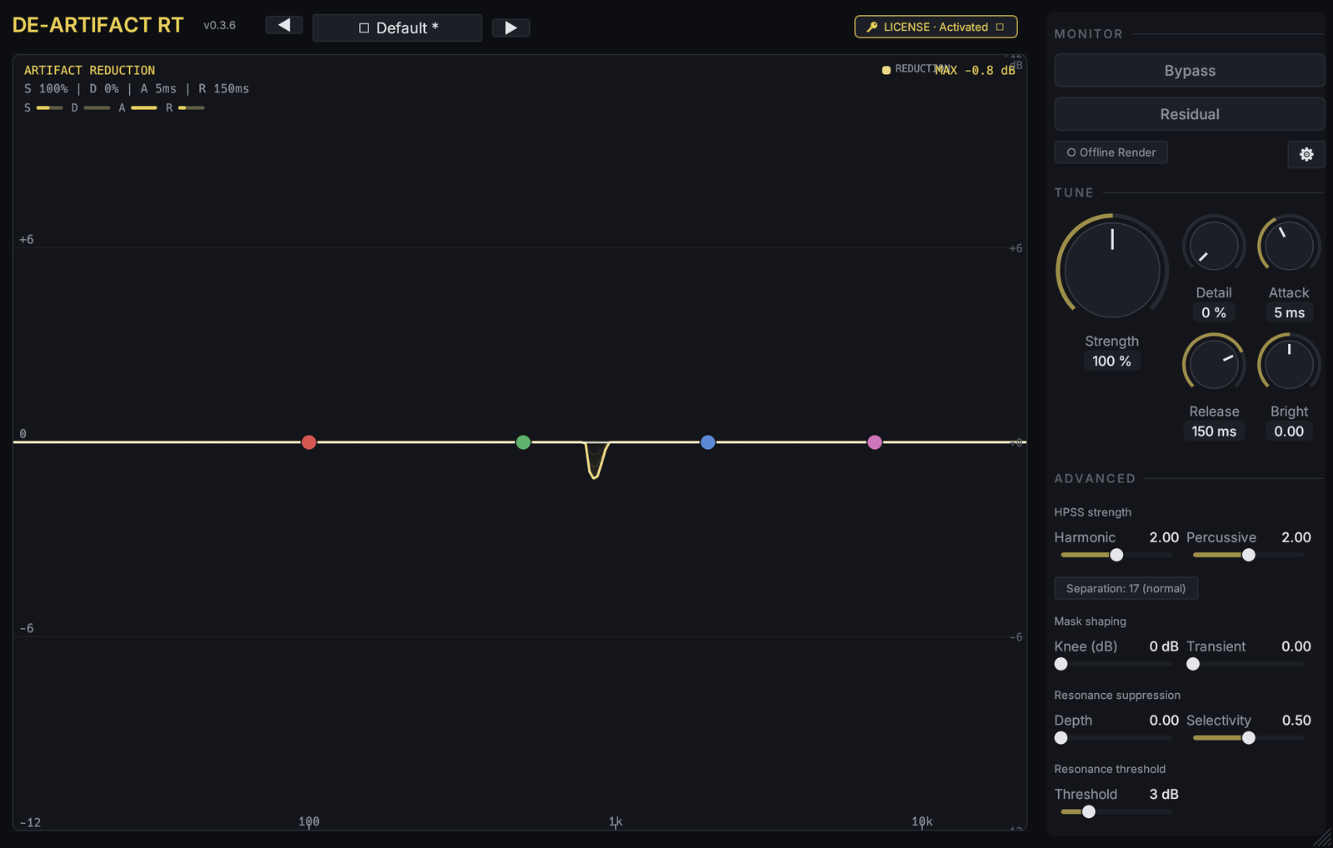Click the Knee (dB) slider handle
The height and width of the screenshot is (848, 1333).
1061,664
